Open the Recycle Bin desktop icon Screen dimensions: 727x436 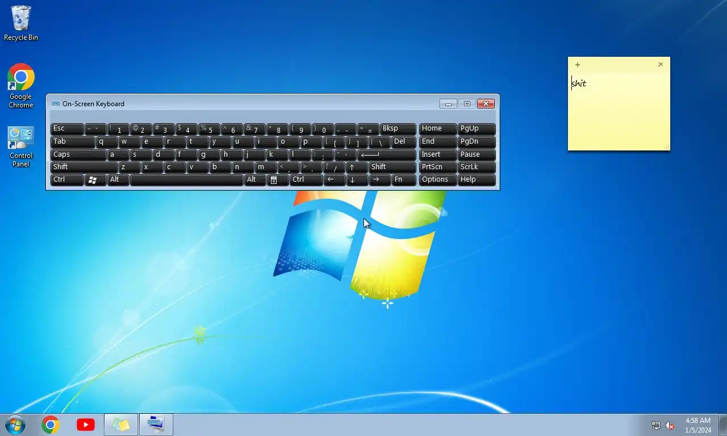point(21,23)
